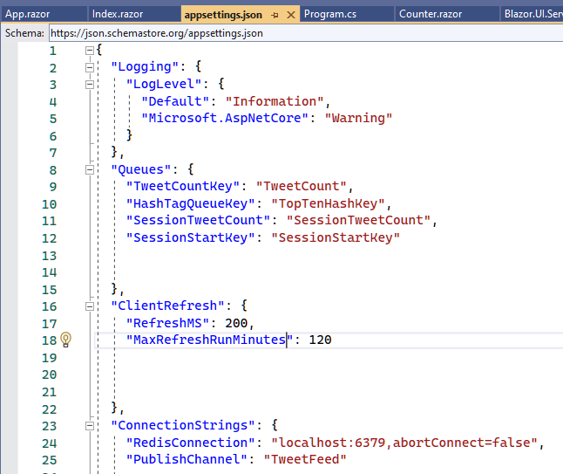Click the "Logging" key on line 2
Image resolution: width=563 pixels, height=474 pixels.
(x=145, y=66)
